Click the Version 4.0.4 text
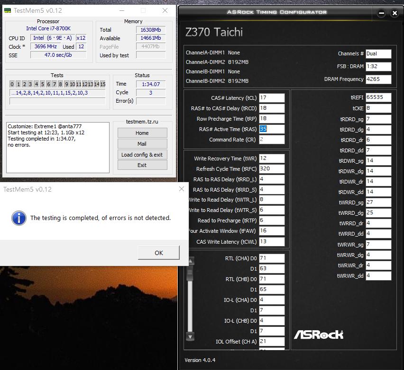404x370 pixels. 200,360
